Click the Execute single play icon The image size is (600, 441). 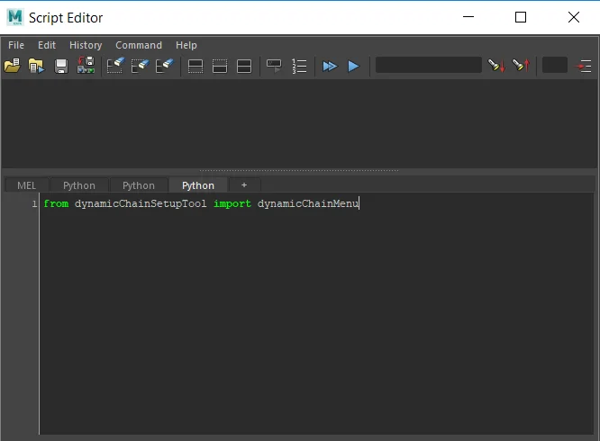[353, 66]
